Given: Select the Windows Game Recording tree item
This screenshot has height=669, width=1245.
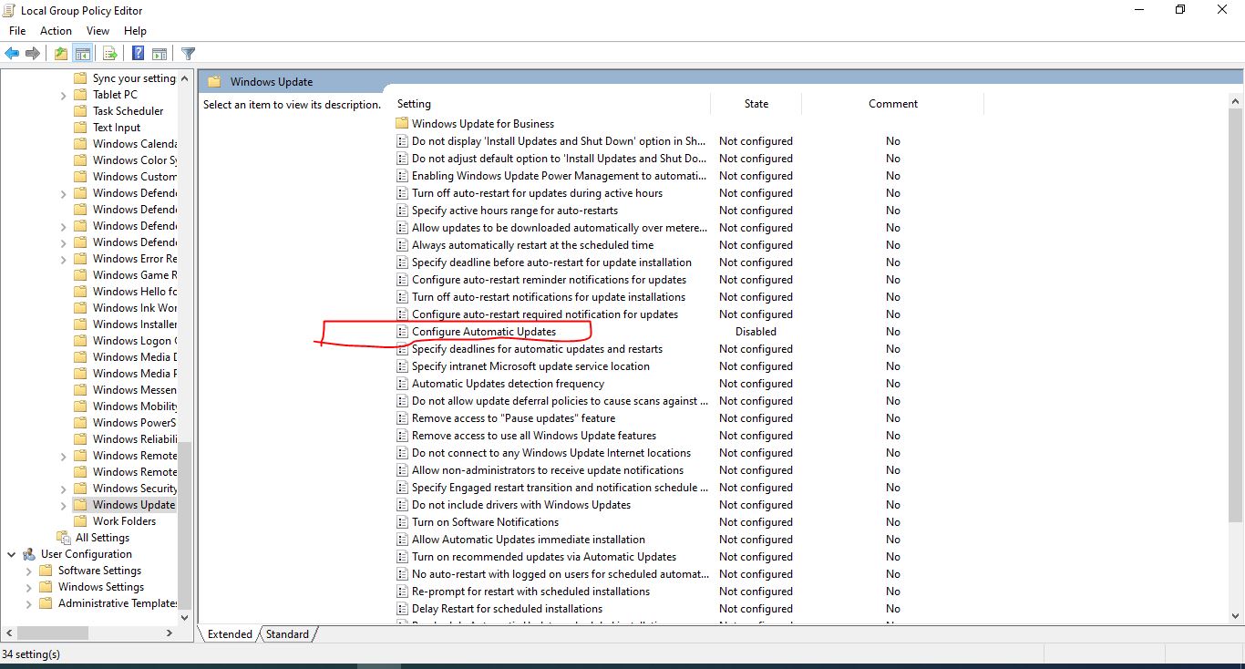Looking at the screenshot, I should (x=135, y=275).
